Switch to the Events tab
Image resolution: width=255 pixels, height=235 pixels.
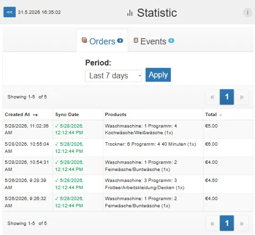pyautogui.click(x=154, y=41)
